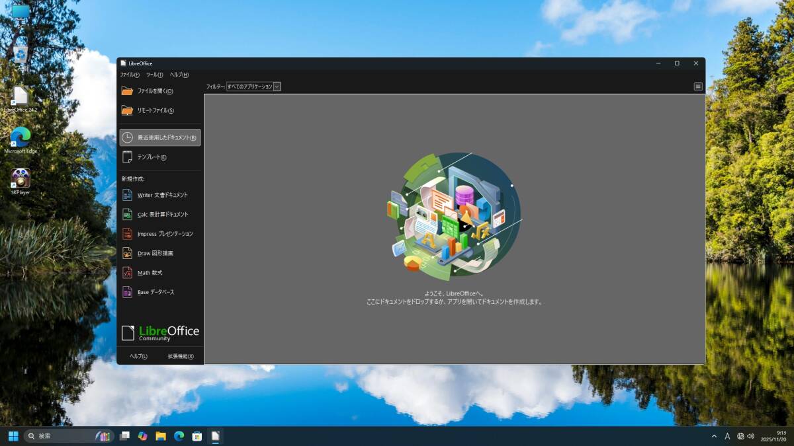Show hidden system tray icons chevron

(x=714, y=436)
